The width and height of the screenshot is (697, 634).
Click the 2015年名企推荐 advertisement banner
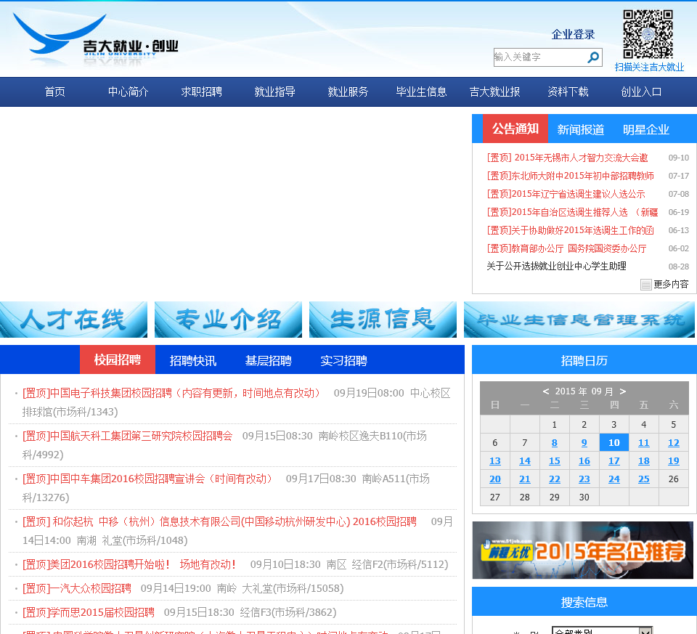point(583,550)
